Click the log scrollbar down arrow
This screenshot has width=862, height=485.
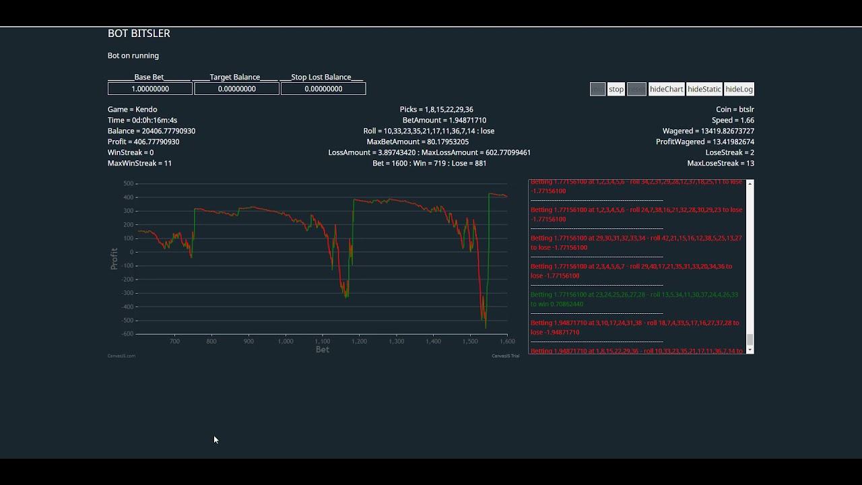tap(750, 350)
